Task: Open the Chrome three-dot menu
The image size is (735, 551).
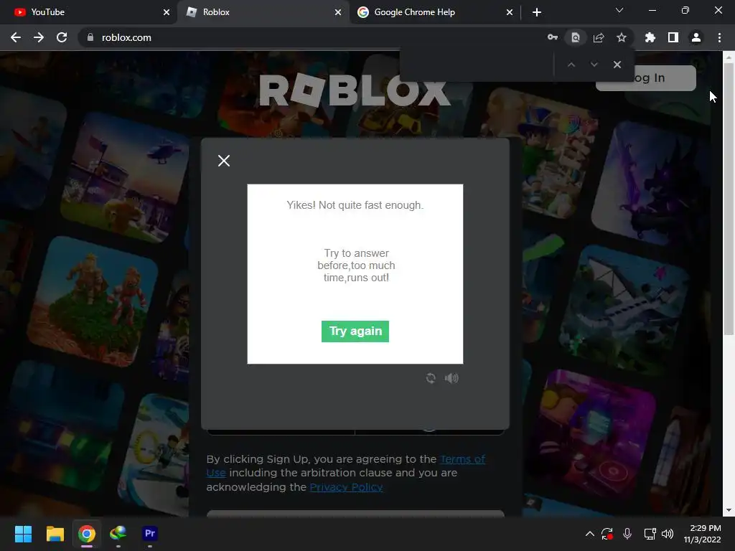Action: (719, 37)
